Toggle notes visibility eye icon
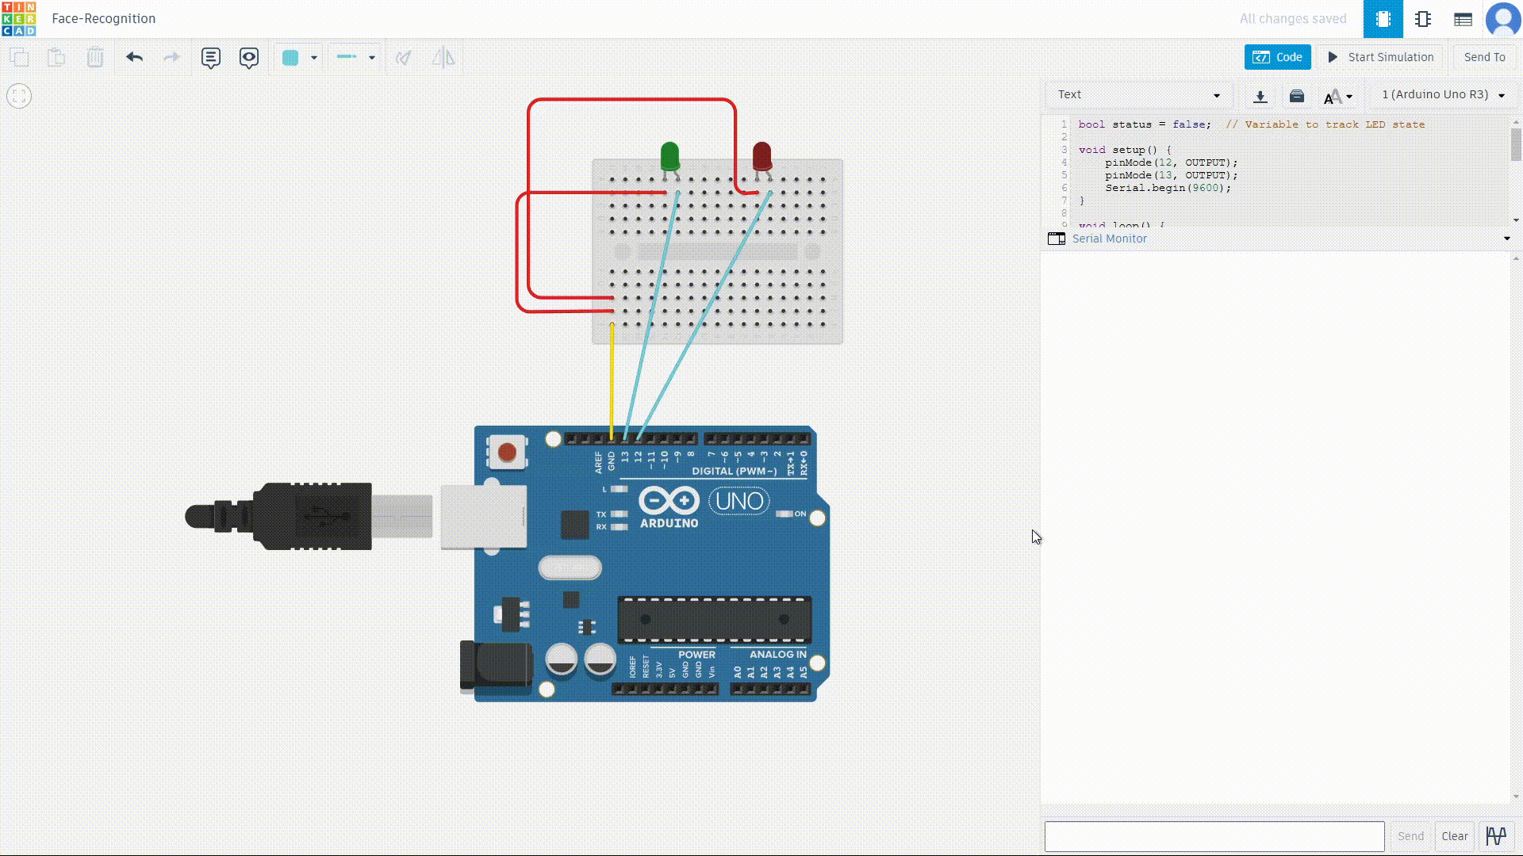This screenshot has width=1523, height=856. click(x=249, y=57)
